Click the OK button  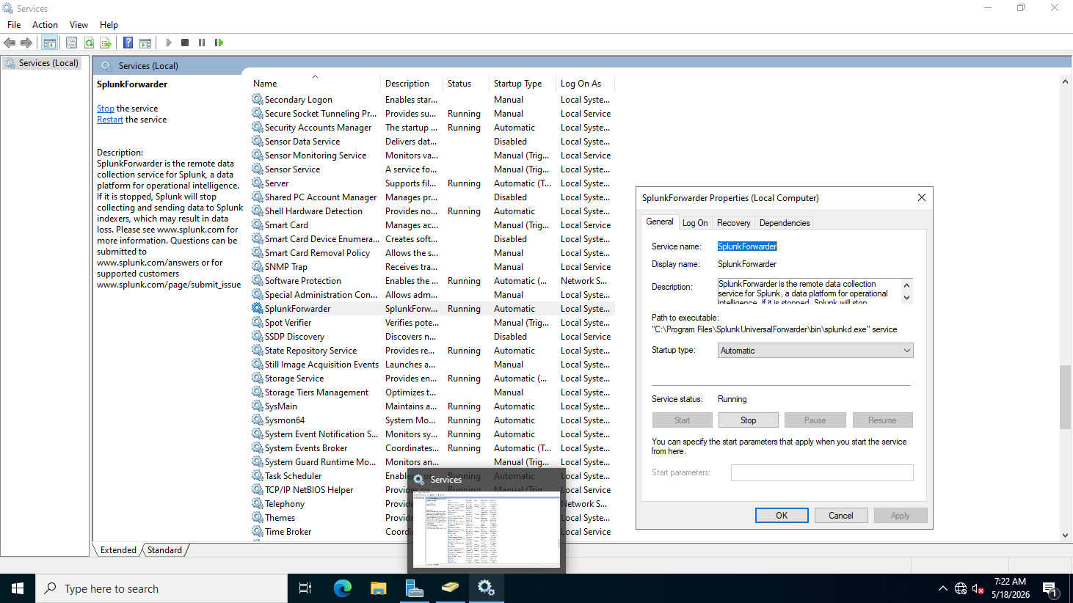coord(782,516)
